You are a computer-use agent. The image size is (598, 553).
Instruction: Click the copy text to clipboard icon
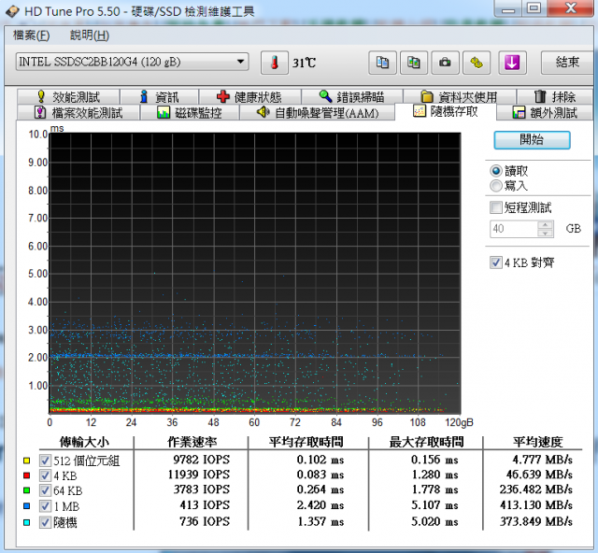coord(382,63)
